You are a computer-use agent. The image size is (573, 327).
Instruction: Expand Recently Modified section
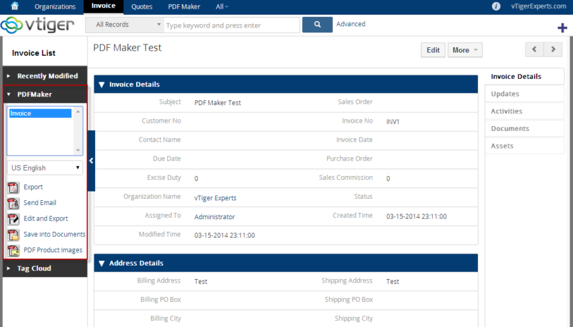pos(45,76)
